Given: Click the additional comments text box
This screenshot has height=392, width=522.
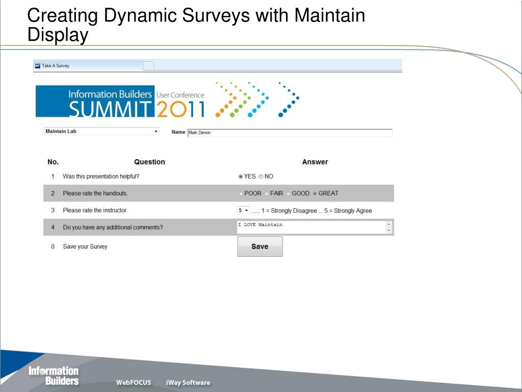Looking at the screenshot, I should 311,227.
